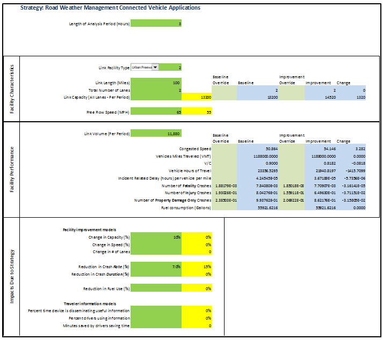Open the Link Facility Type dropdown arrow
The image size is (383, 340).
(x=155, y=68)
